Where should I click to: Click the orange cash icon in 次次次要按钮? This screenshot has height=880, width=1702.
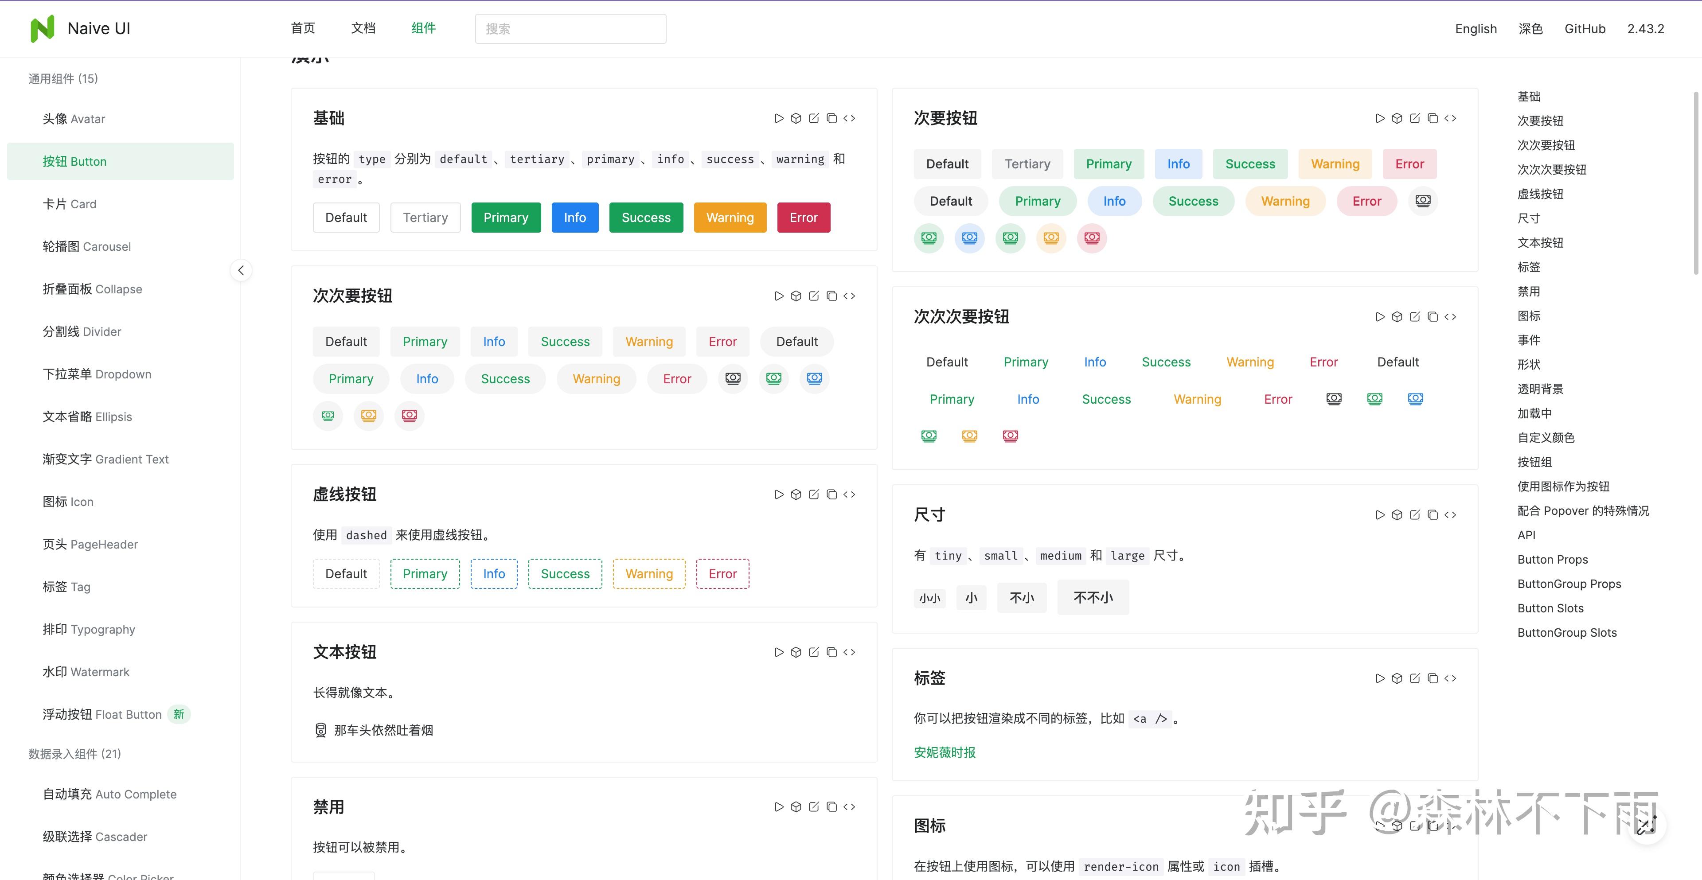pyautogui.click(x=969, y=436)
